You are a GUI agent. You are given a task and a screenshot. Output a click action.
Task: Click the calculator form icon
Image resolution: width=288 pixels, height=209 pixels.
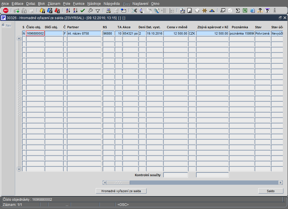[182, 11]
